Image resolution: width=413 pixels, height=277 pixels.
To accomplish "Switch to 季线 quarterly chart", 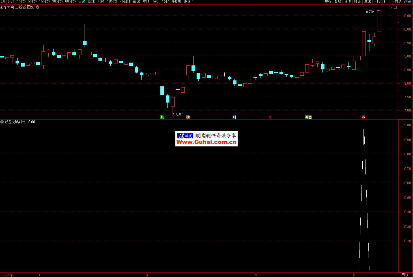I will point(137,1).
